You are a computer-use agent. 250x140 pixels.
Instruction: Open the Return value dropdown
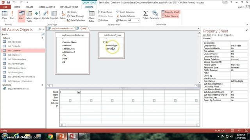pyautogui.click(x=139, y=20)
